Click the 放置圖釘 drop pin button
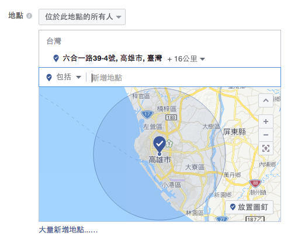 pyautogui.click(x=249, y=207)
